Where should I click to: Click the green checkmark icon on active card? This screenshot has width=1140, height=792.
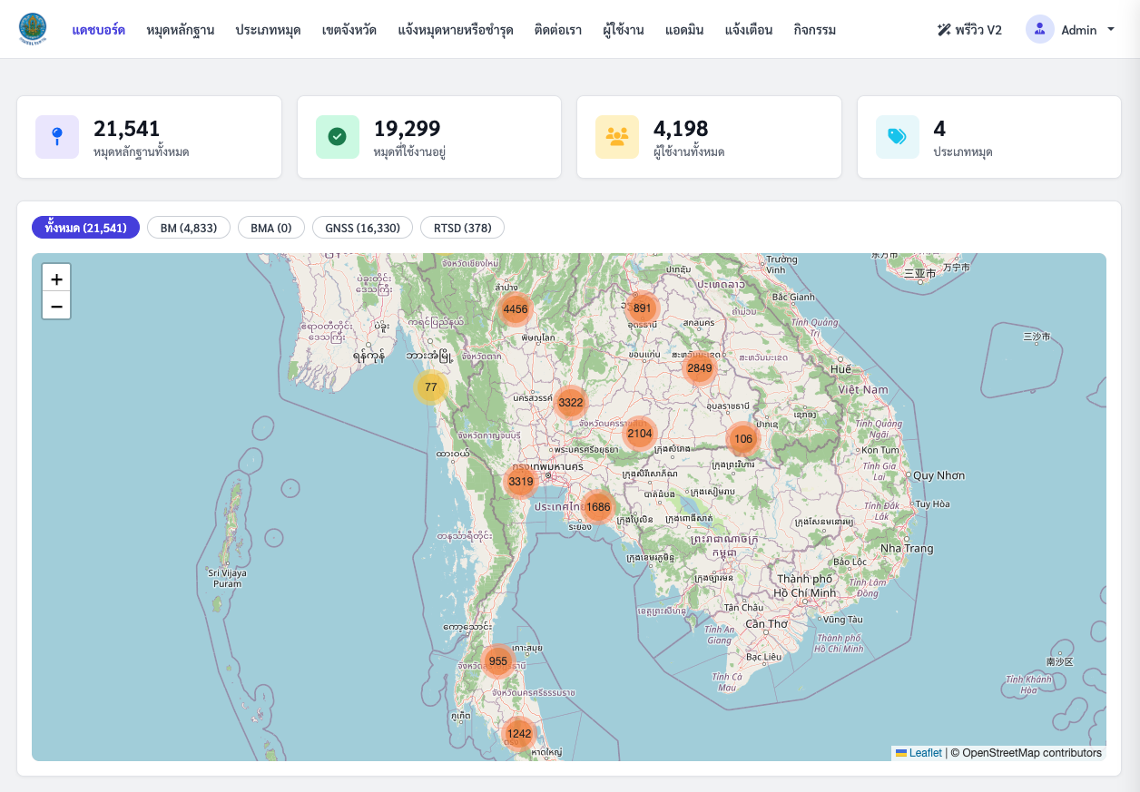click(x=338, y=137)
